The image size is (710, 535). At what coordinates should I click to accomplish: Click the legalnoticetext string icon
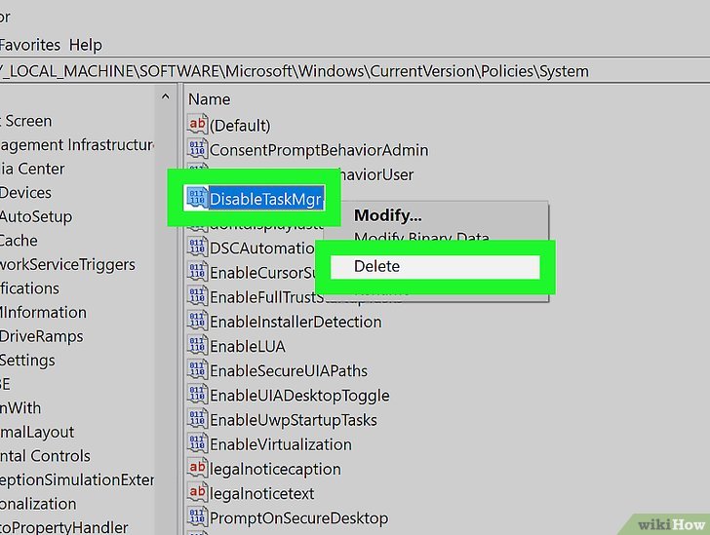coord(197,492)
